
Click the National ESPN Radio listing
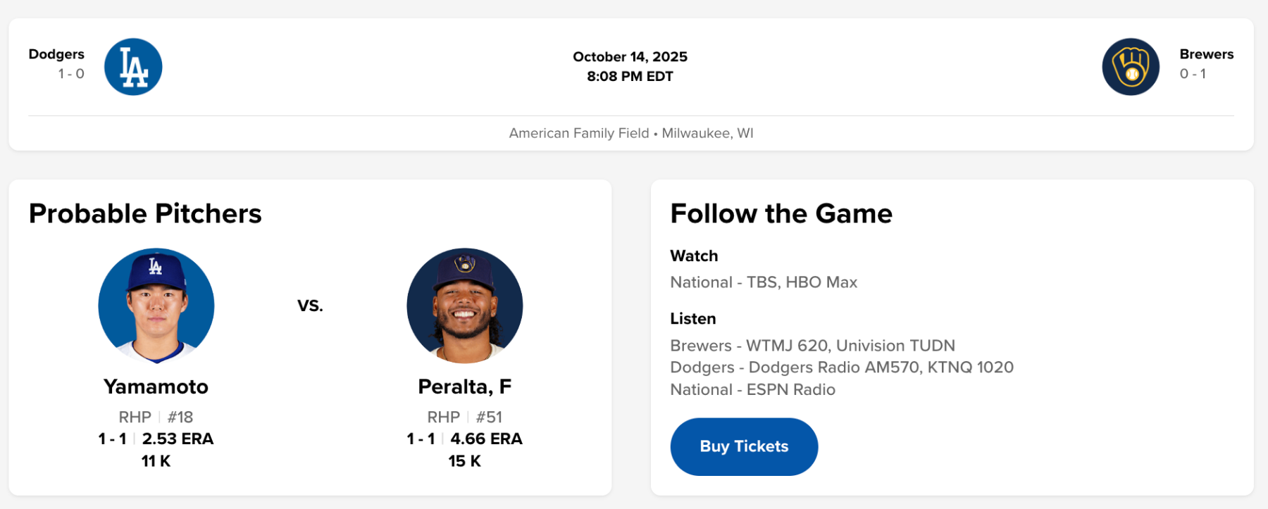click(752, 389)
